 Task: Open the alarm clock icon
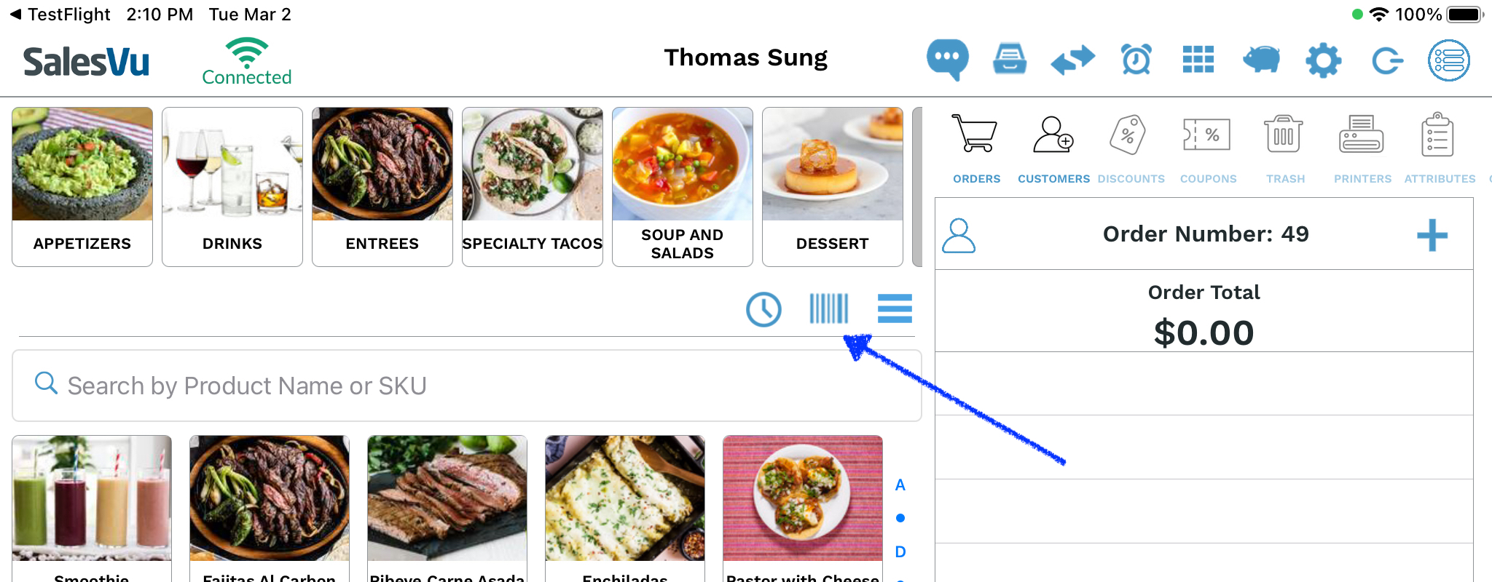1136,60
